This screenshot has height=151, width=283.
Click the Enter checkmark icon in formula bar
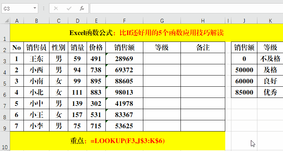[x=69, y=8]
